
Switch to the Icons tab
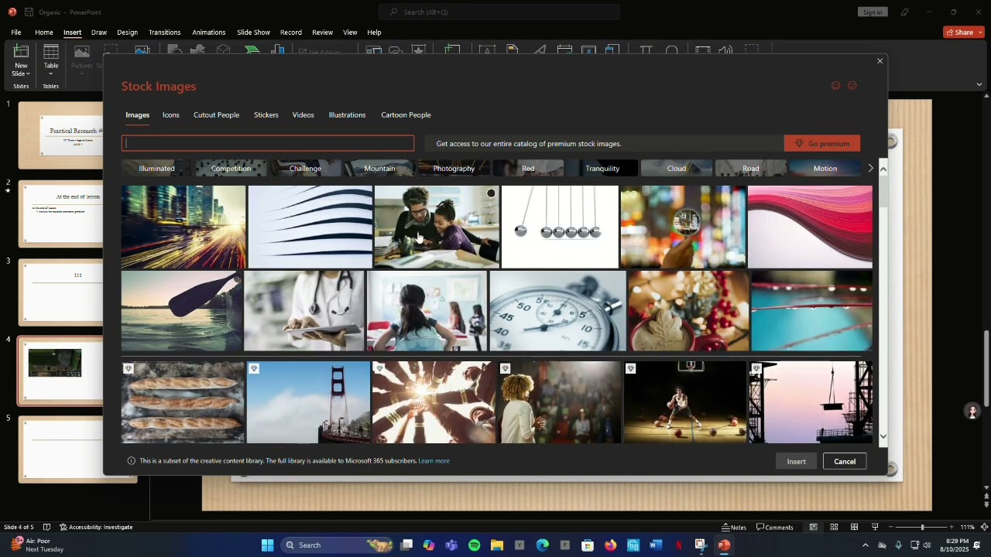[171, 115]
